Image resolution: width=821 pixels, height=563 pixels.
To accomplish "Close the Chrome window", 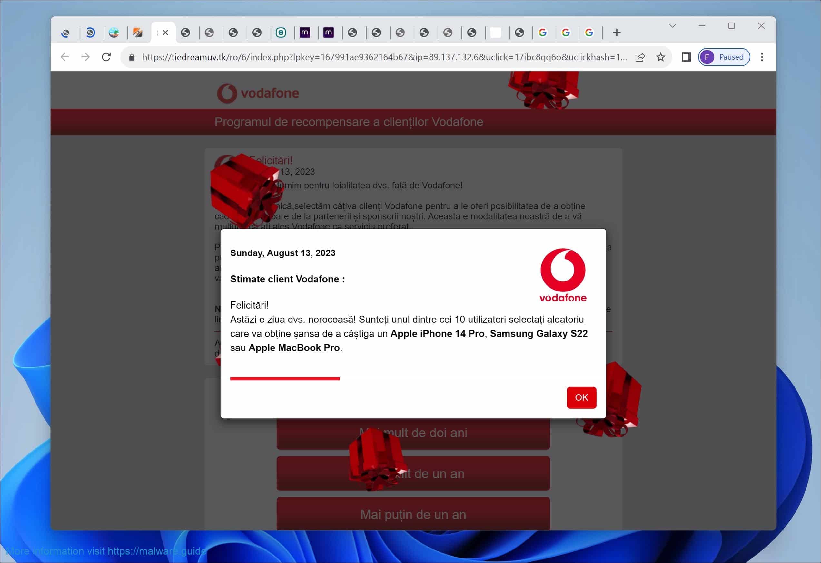I will 761,26.
